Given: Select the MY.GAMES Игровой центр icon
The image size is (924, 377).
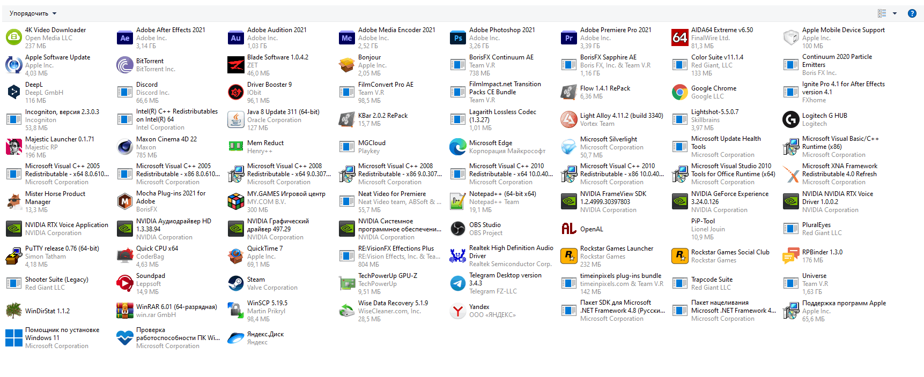Looking at the screenshot, I should tap(235, 201).
